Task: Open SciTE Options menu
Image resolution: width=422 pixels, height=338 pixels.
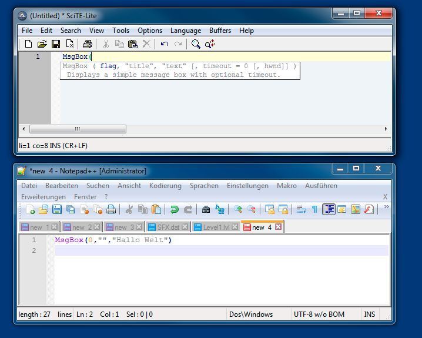Action: (x=150, y=31)
